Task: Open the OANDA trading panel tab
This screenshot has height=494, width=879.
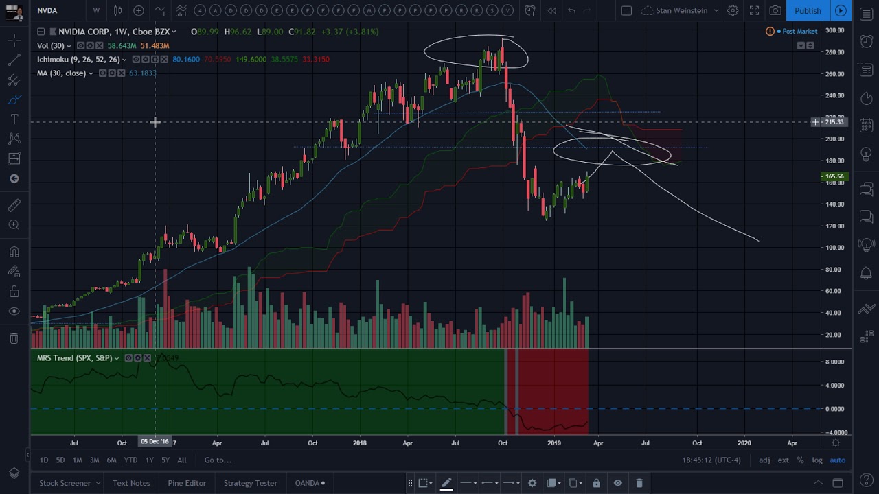Action: [x=310, y=483]
